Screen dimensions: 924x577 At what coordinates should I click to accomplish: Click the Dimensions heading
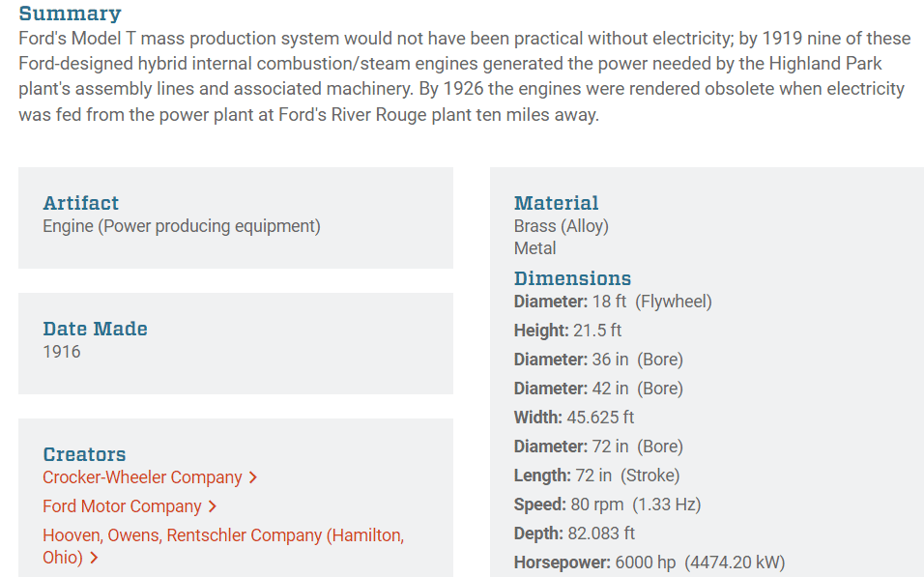[572, 278]
